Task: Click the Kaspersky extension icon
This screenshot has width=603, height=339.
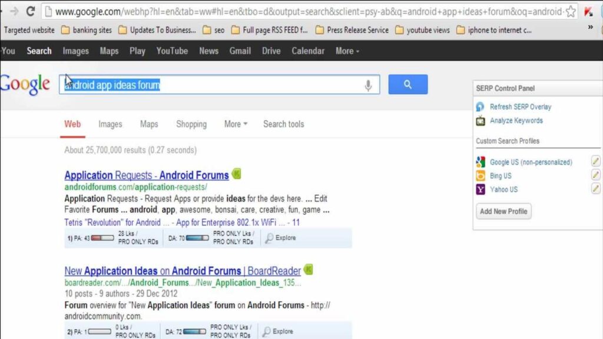Action: 588,12
